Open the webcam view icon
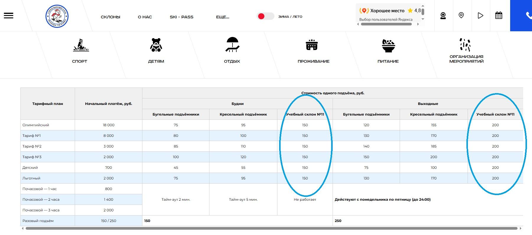532x235 pixels. (x=443, y=16)
